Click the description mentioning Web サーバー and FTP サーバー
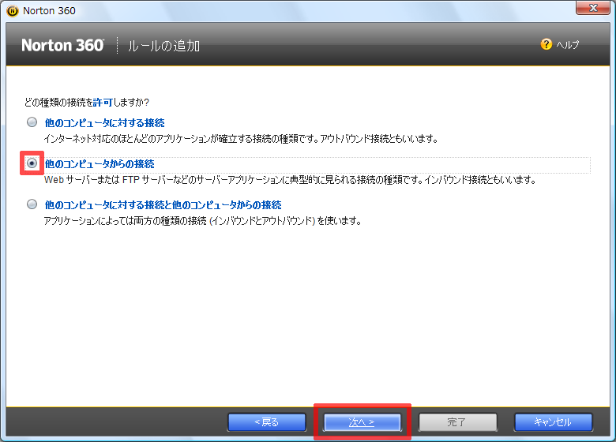Image resolution: width=616 pixels, height=442 pixels. click(289, 180)
